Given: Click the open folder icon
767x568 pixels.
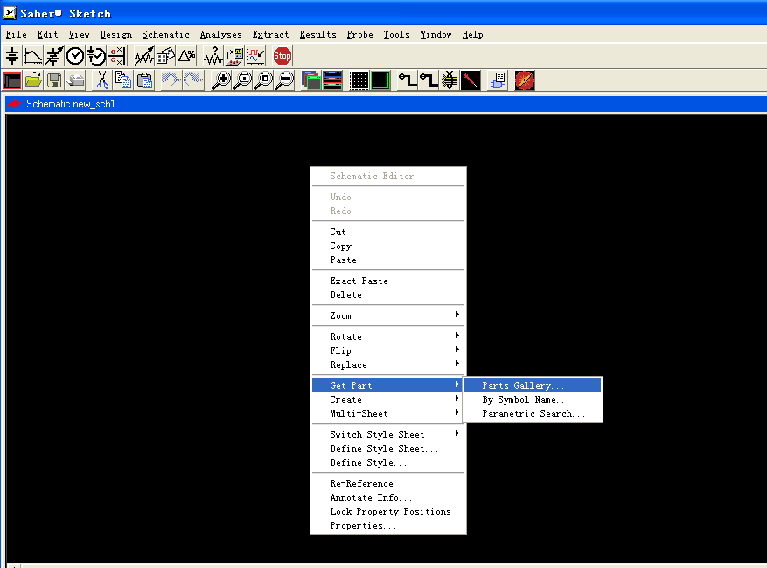Looking at the screenshot, I should [33, 80].
